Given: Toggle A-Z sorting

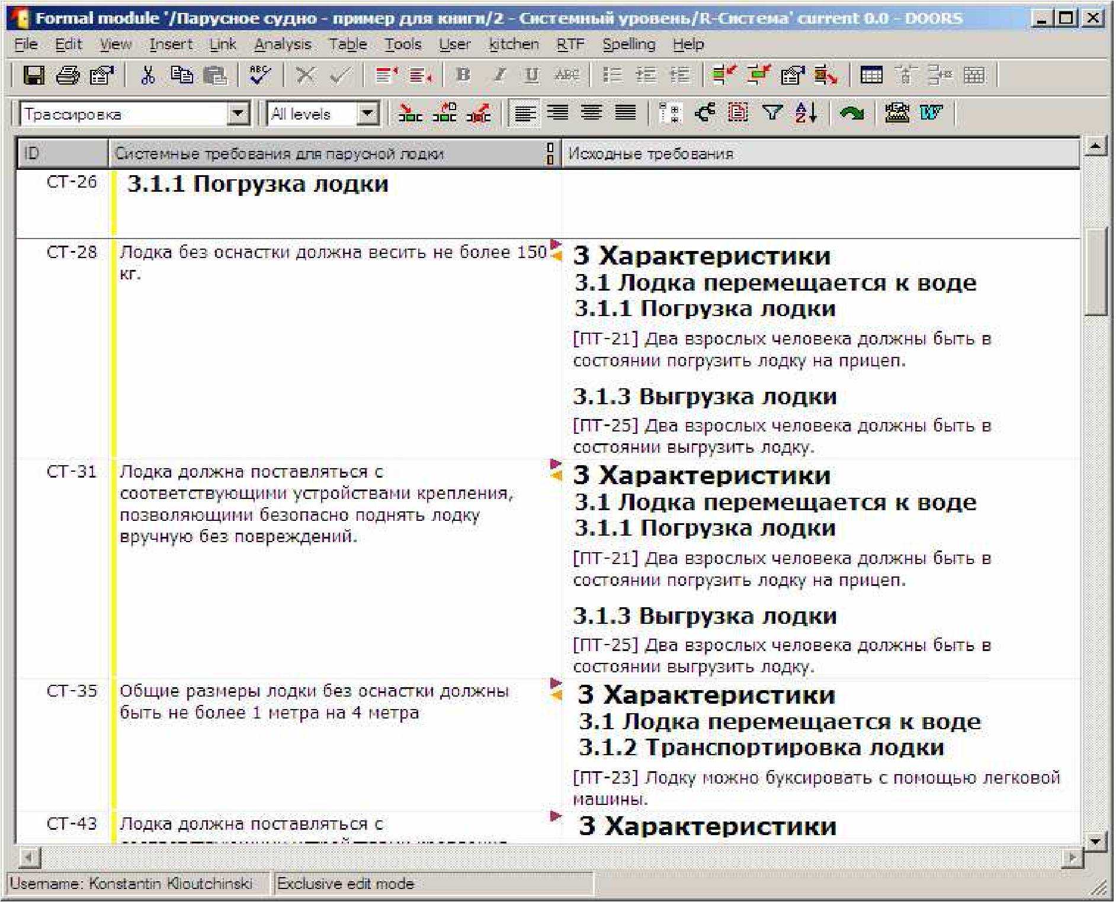Looking at the screenshot, I should click(x=806, y=112).
